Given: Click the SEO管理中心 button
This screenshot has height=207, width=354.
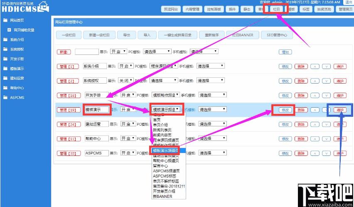Looking at the screenshot, I should (277, 35).
